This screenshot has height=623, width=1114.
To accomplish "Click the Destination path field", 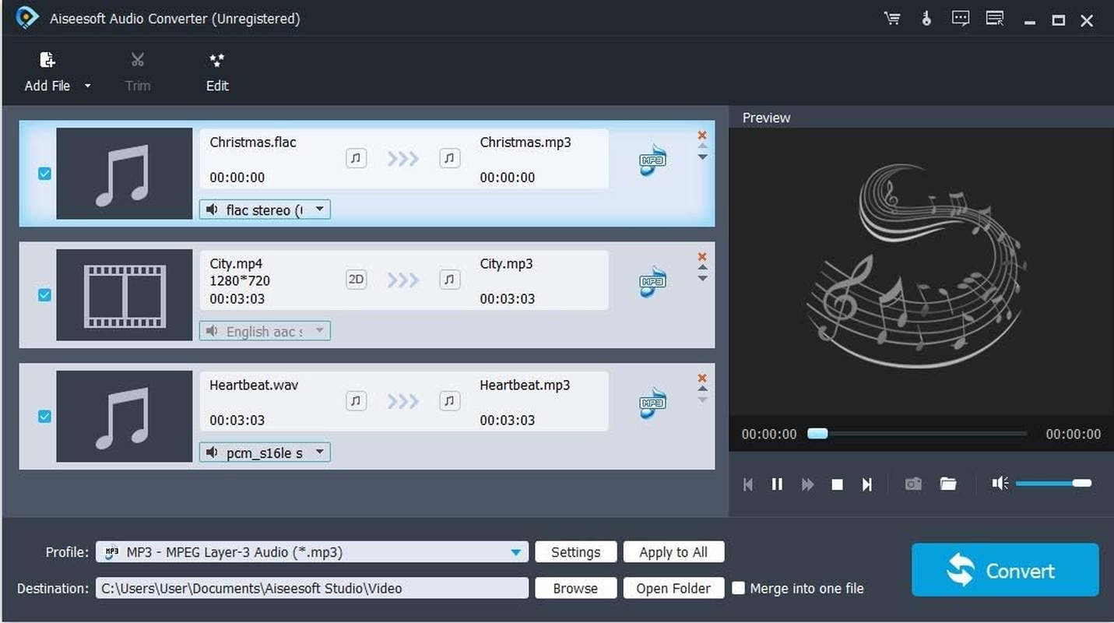I will [311, 588].
